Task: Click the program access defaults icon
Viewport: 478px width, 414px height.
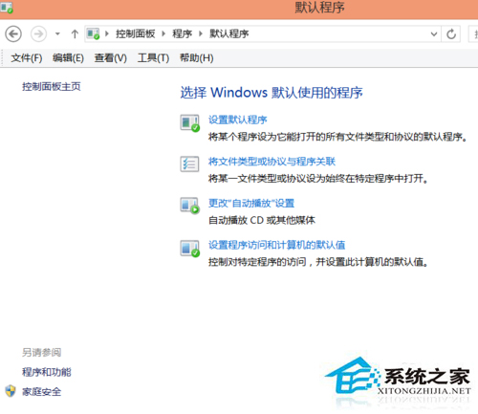Action: (190, 249)
